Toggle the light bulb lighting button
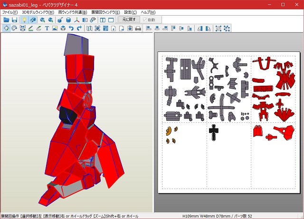 tap(24, 20)
